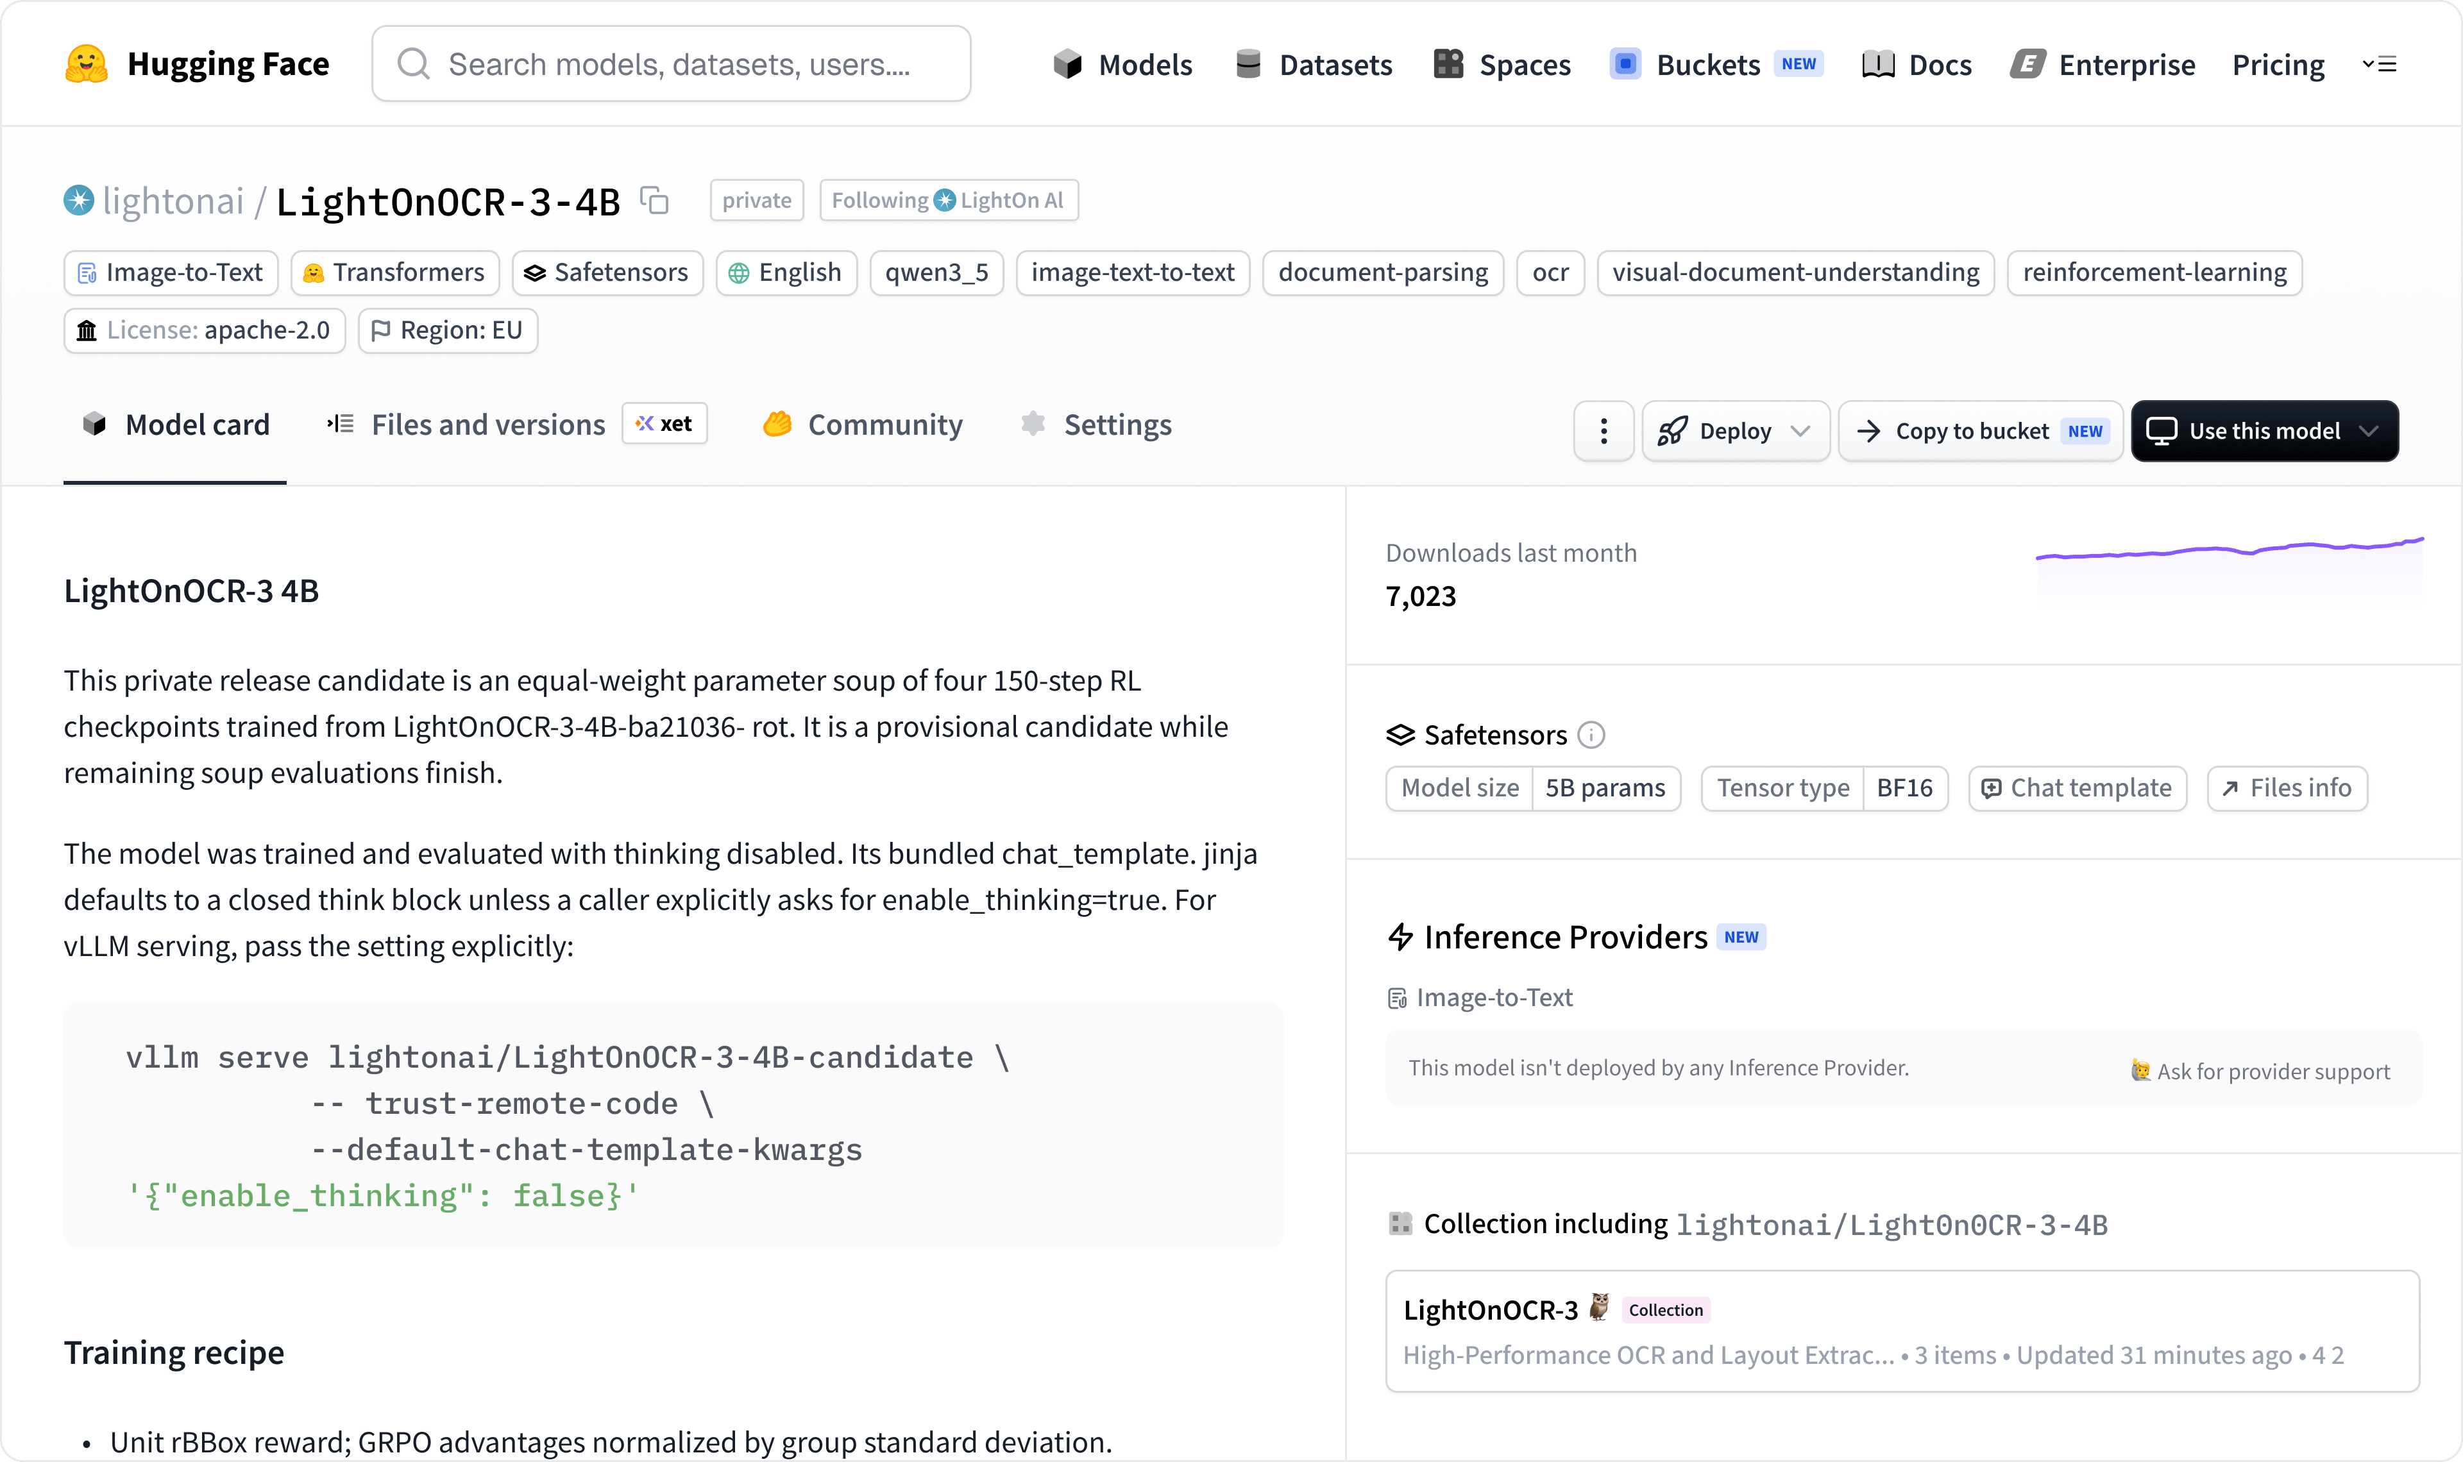Click the lightonai organization avatar icon
This screenshot has height=1462, width=2463.
pyautogui.click(x=79, y=201)
